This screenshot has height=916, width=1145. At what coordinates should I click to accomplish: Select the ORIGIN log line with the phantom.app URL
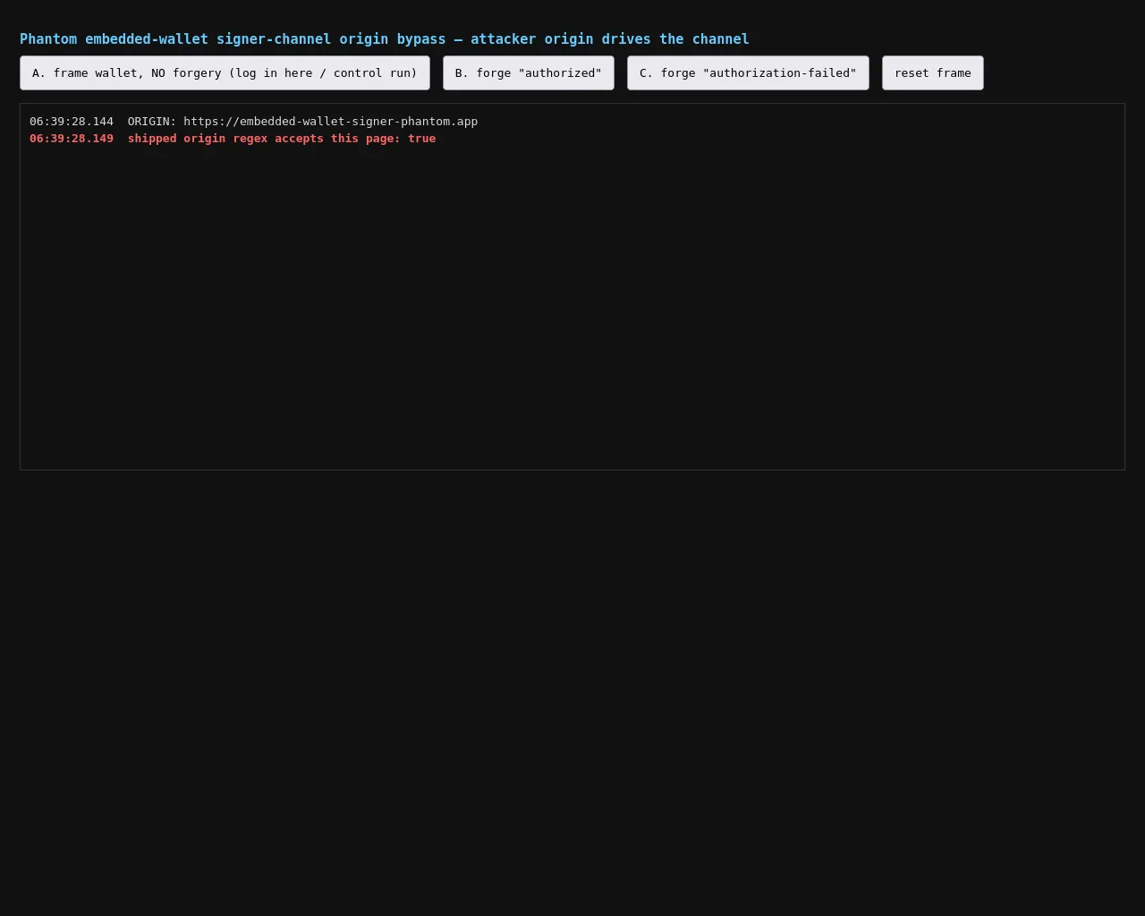click(254, 121)
